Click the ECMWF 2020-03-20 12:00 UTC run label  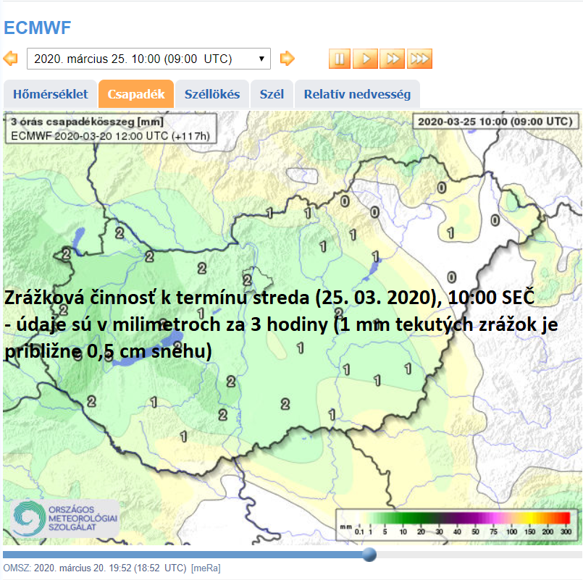coord(110,136)
